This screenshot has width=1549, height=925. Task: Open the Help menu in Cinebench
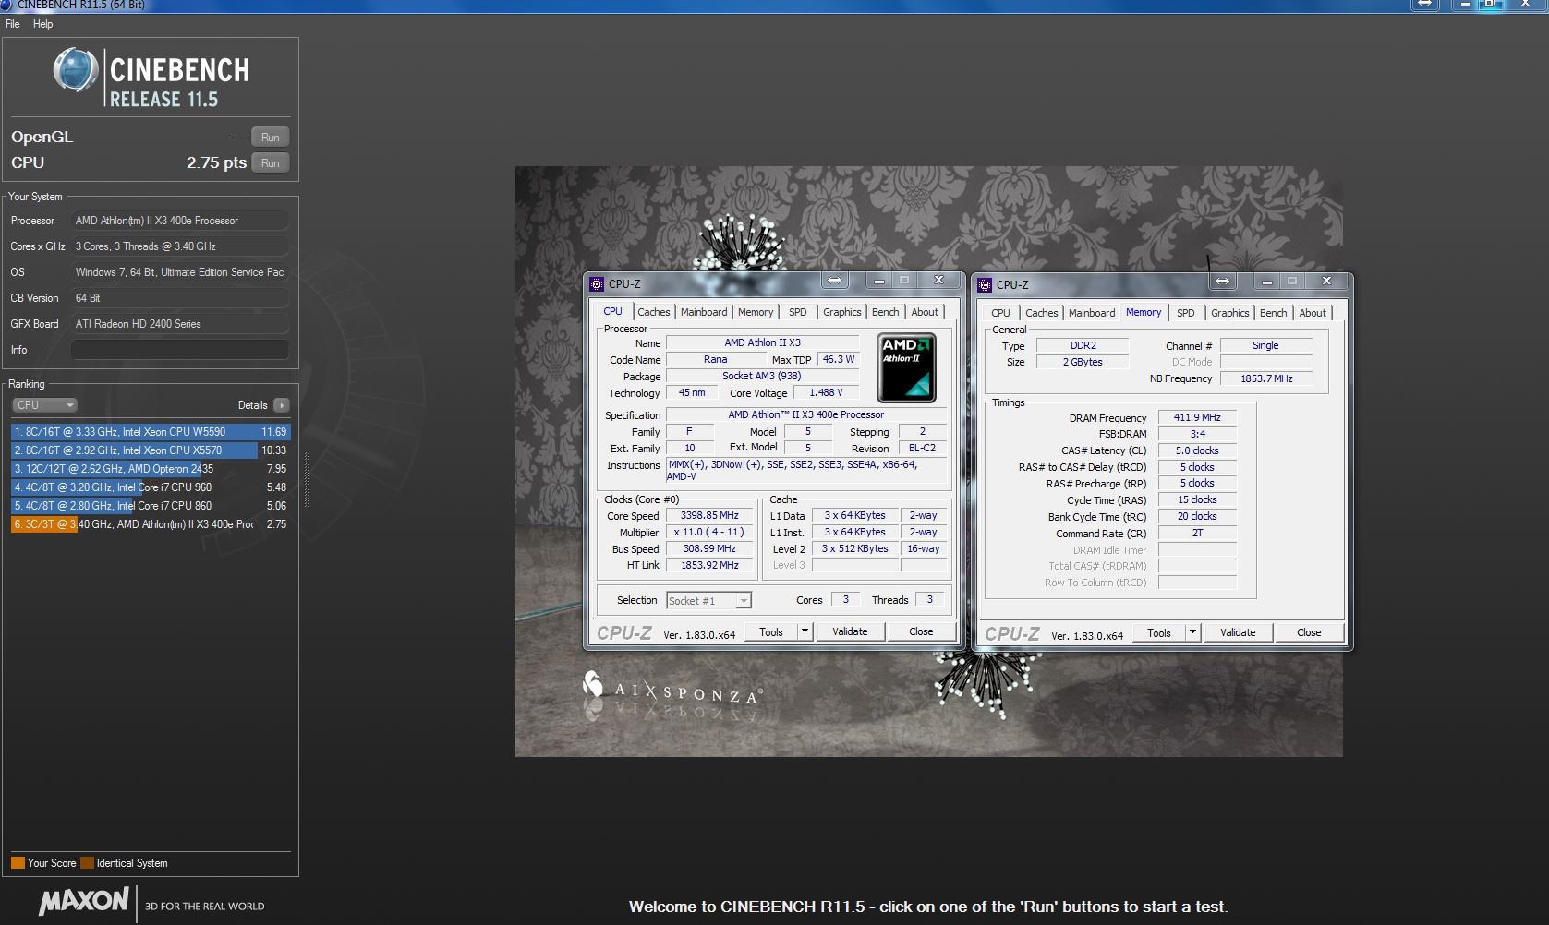point(43,24)
